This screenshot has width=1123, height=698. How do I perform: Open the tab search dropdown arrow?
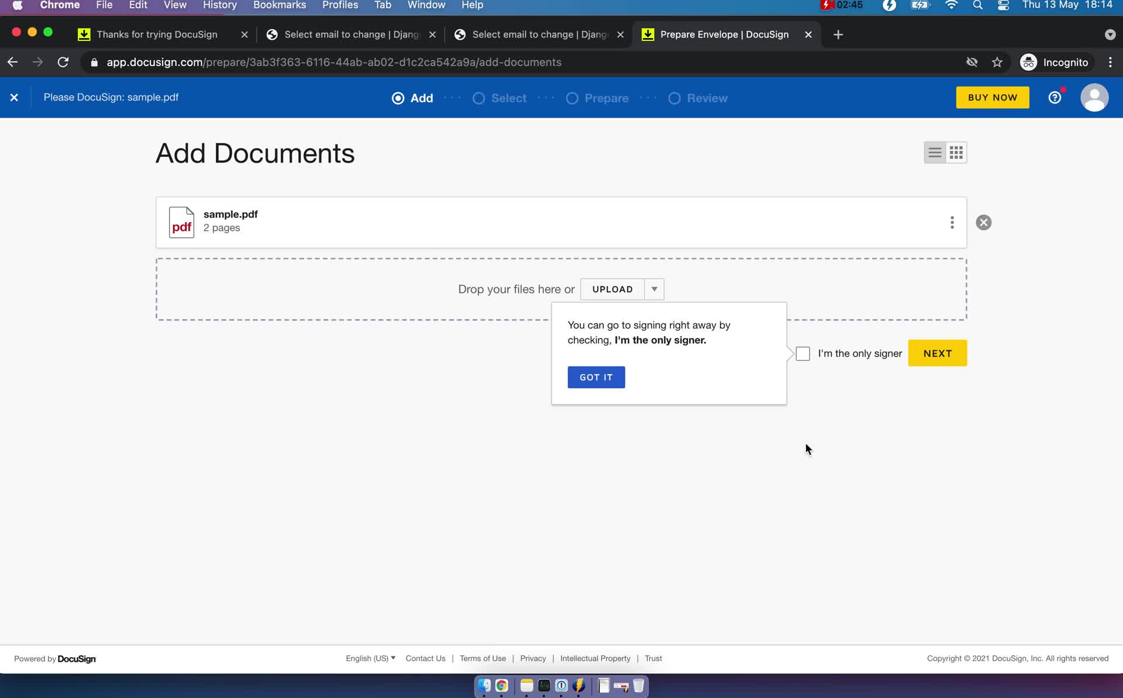[x=1110, y=34]
